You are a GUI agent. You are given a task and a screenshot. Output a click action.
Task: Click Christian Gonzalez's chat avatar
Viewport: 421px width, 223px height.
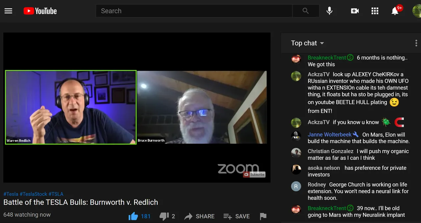click(x=296, y=153)
